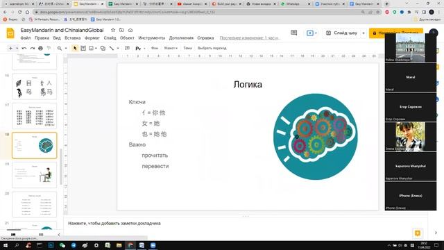Click the Google Slides home logo

pyautogui.click(x=10, y=33)
